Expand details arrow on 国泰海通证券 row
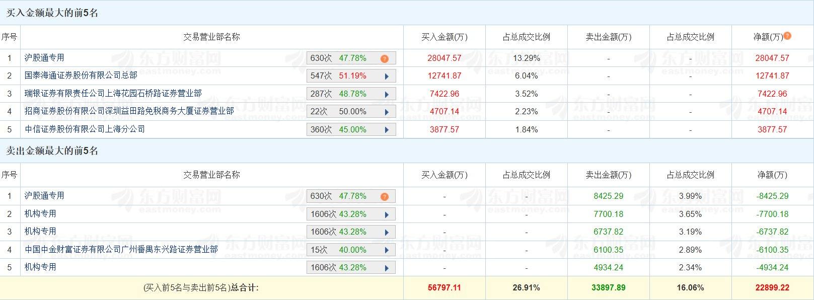This screenshot has width=814, height=300. (388, 76)
